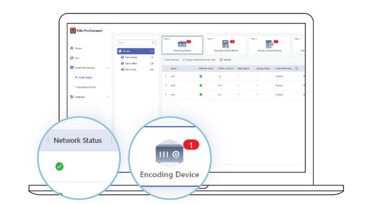The height and width of the screenshot is (205, 367).
Task: Sort by the Name column header
Action: 175,68
